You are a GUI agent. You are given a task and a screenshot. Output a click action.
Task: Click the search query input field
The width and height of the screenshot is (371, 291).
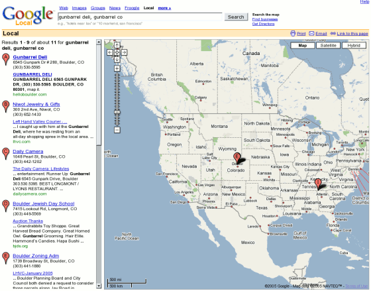click(x=140, y=17)
